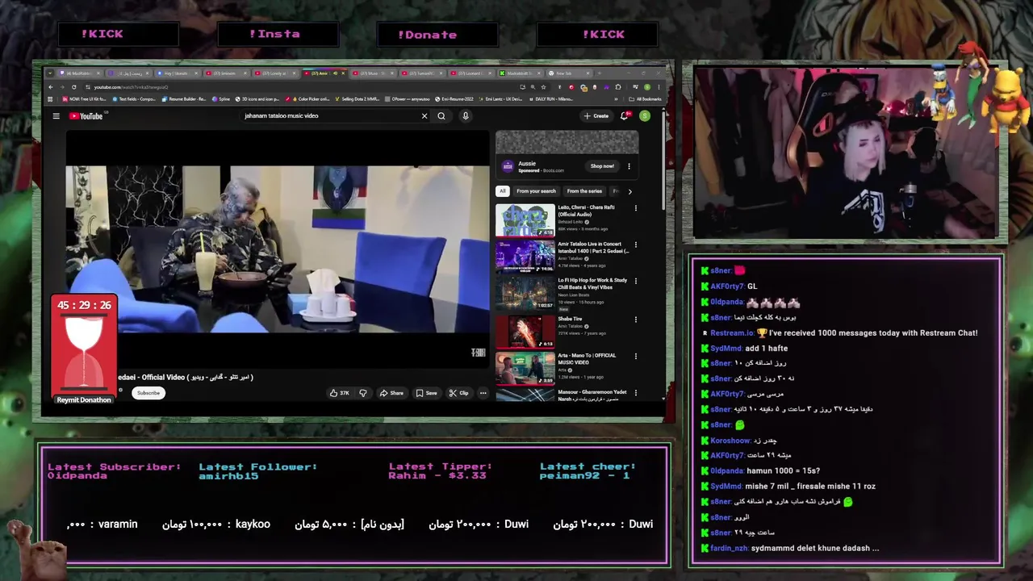This screenshot has height=581, width=1033.
Task: Open the Spline bookmark
Action: [x=221, y=99]
